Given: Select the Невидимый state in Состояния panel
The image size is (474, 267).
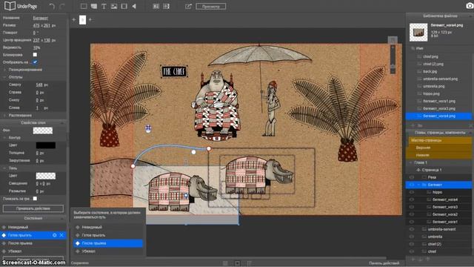Looking at the screenshot, I should coord(33,227).
